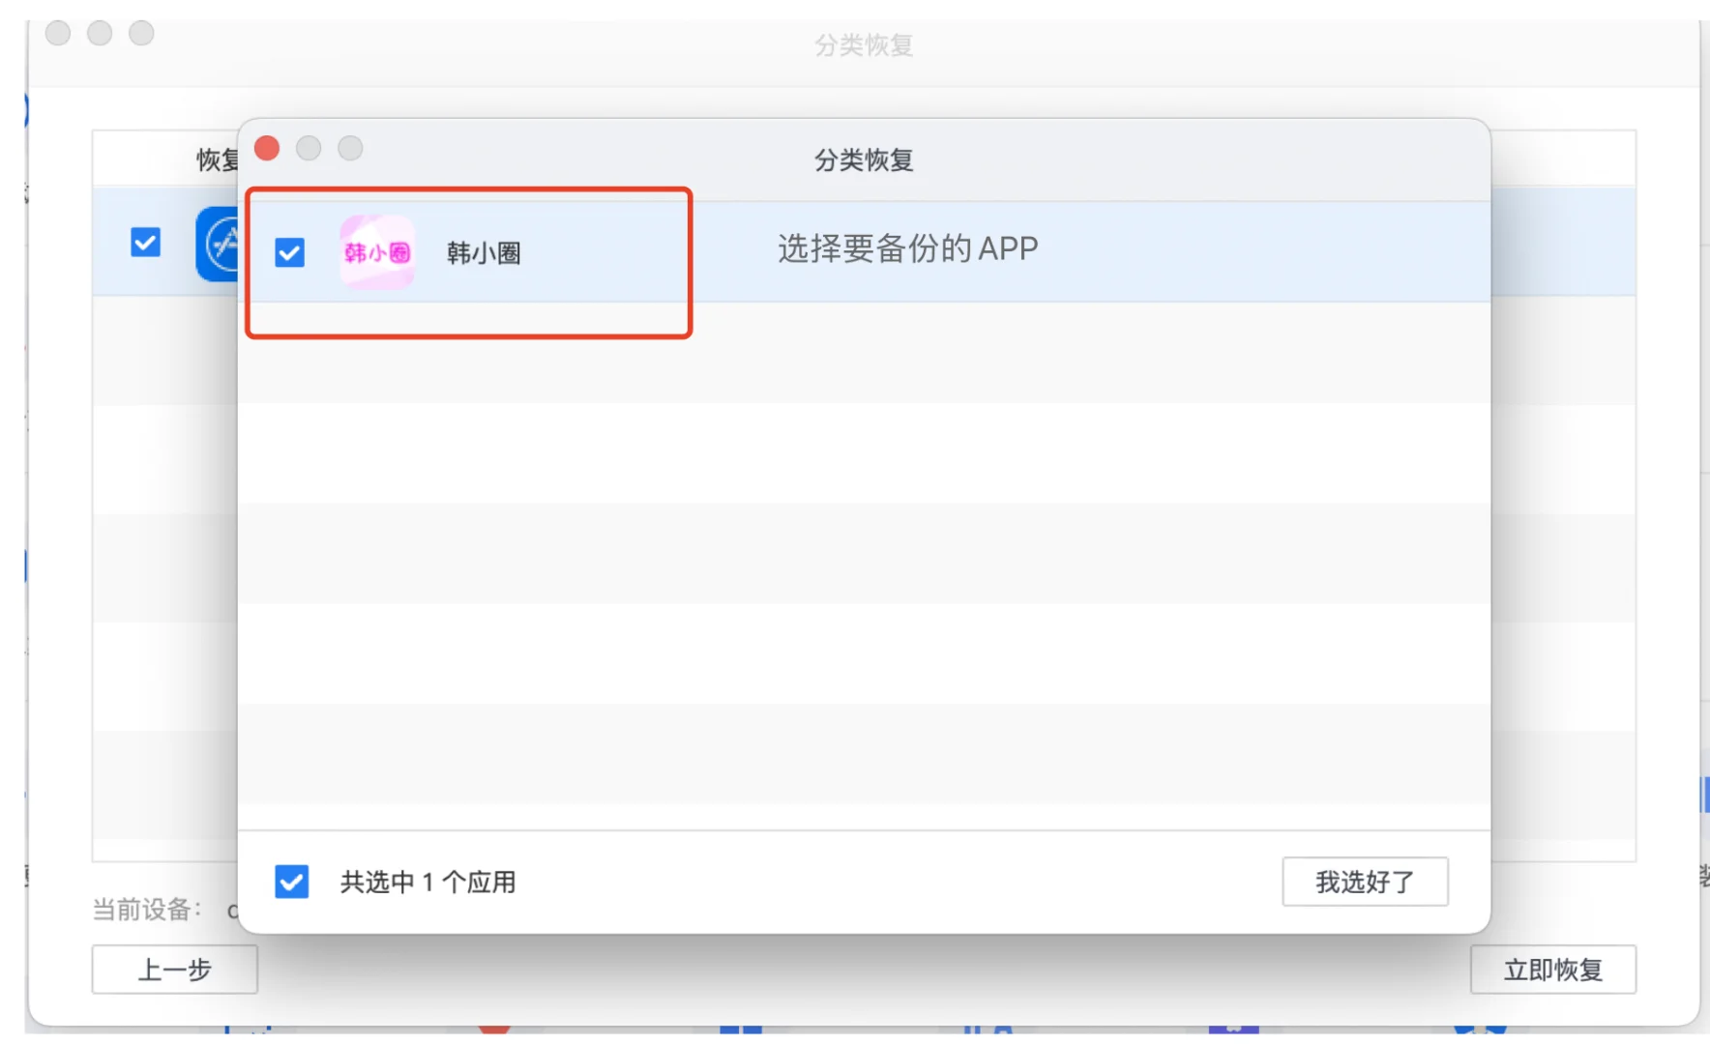This screenshot has width=1710, height=1044.
Task: Click the 上一步 button
Action: [173, 969]
